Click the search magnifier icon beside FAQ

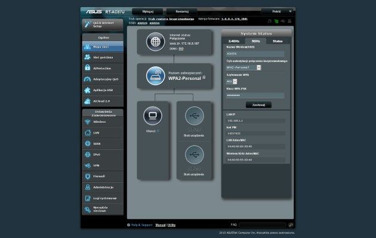pyautogui.click(x=291, y=225)
